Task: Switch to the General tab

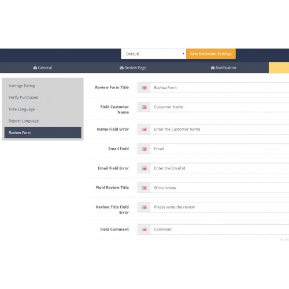Action: pos(43,68)
